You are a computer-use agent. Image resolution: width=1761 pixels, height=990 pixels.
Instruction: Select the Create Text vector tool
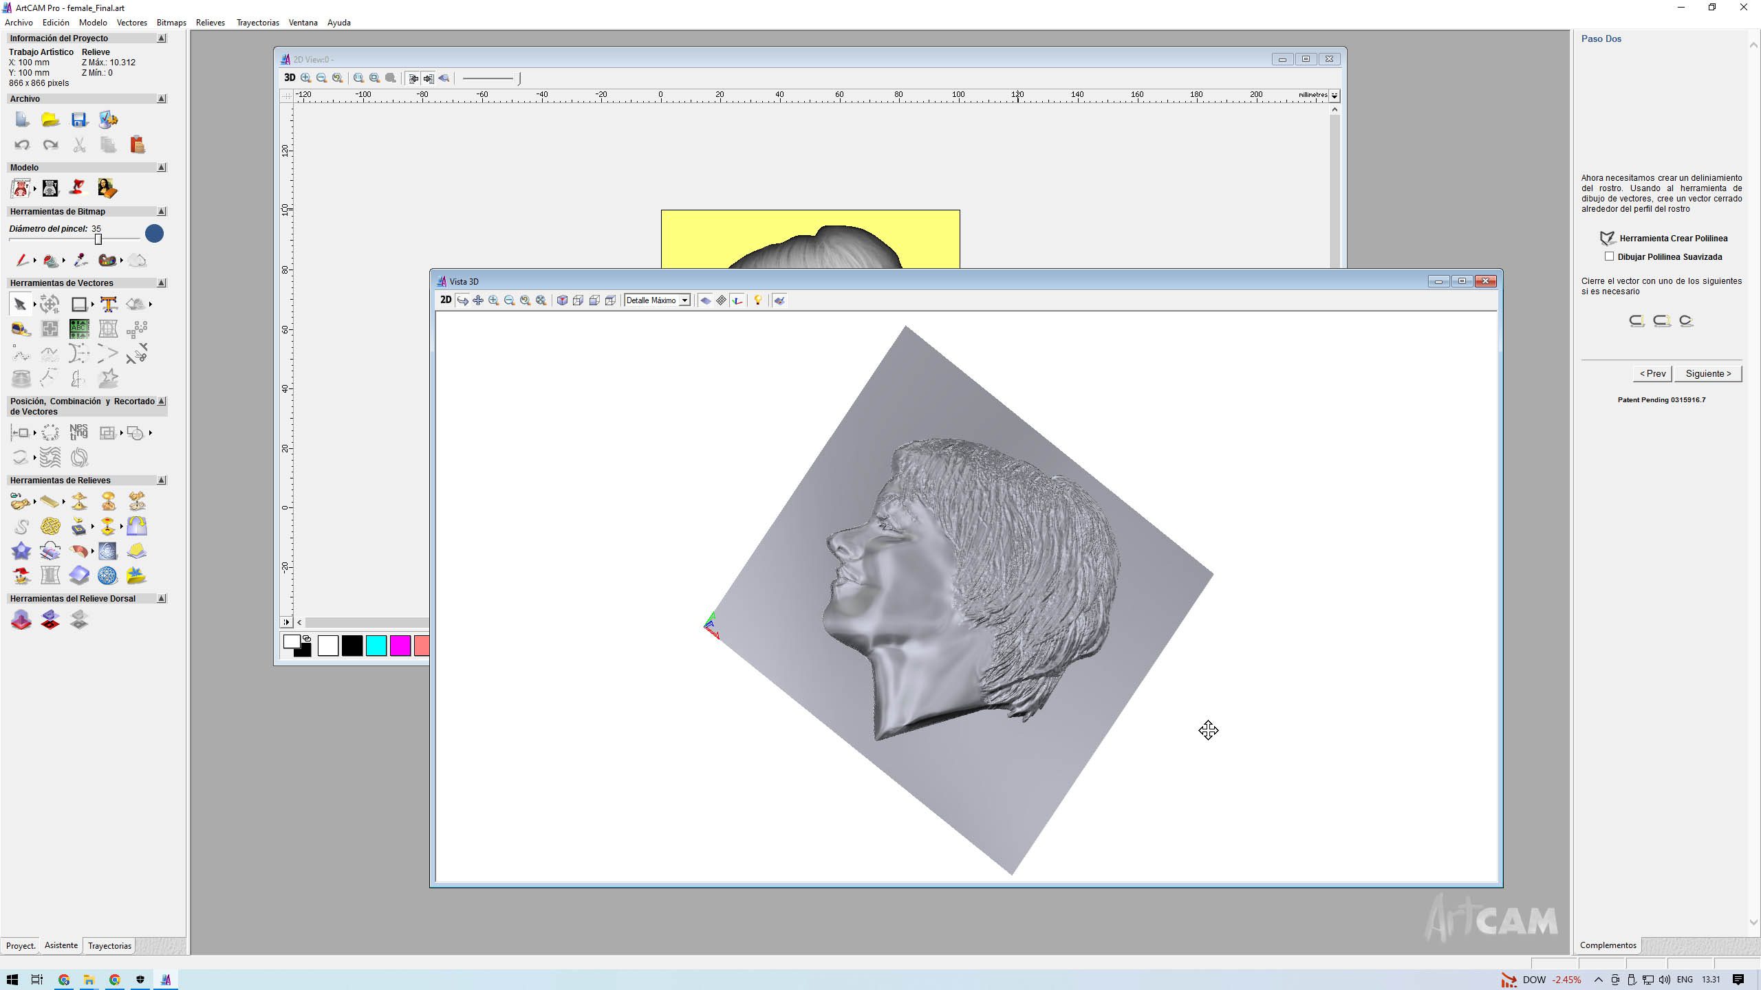point(108,304)
